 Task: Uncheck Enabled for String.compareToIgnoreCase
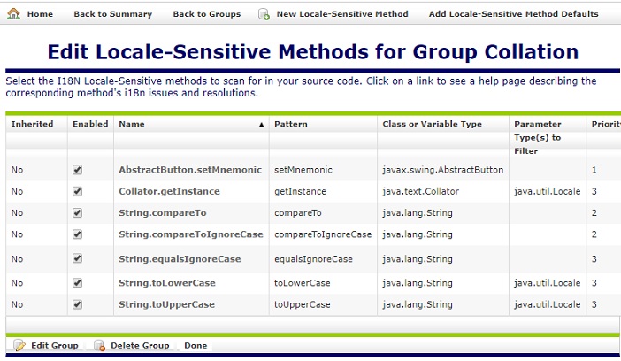pos(77,234)
